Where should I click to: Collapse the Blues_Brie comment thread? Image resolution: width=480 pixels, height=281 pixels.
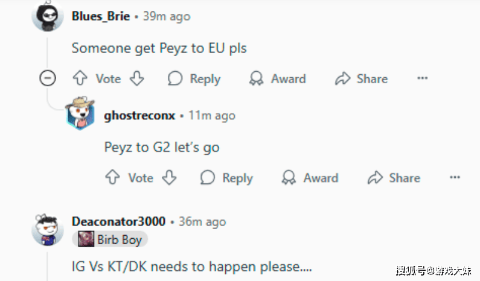tap(48, 78)
